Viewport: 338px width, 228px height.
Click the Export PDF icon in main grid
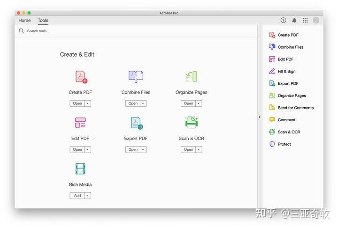(x=137, y=123)
